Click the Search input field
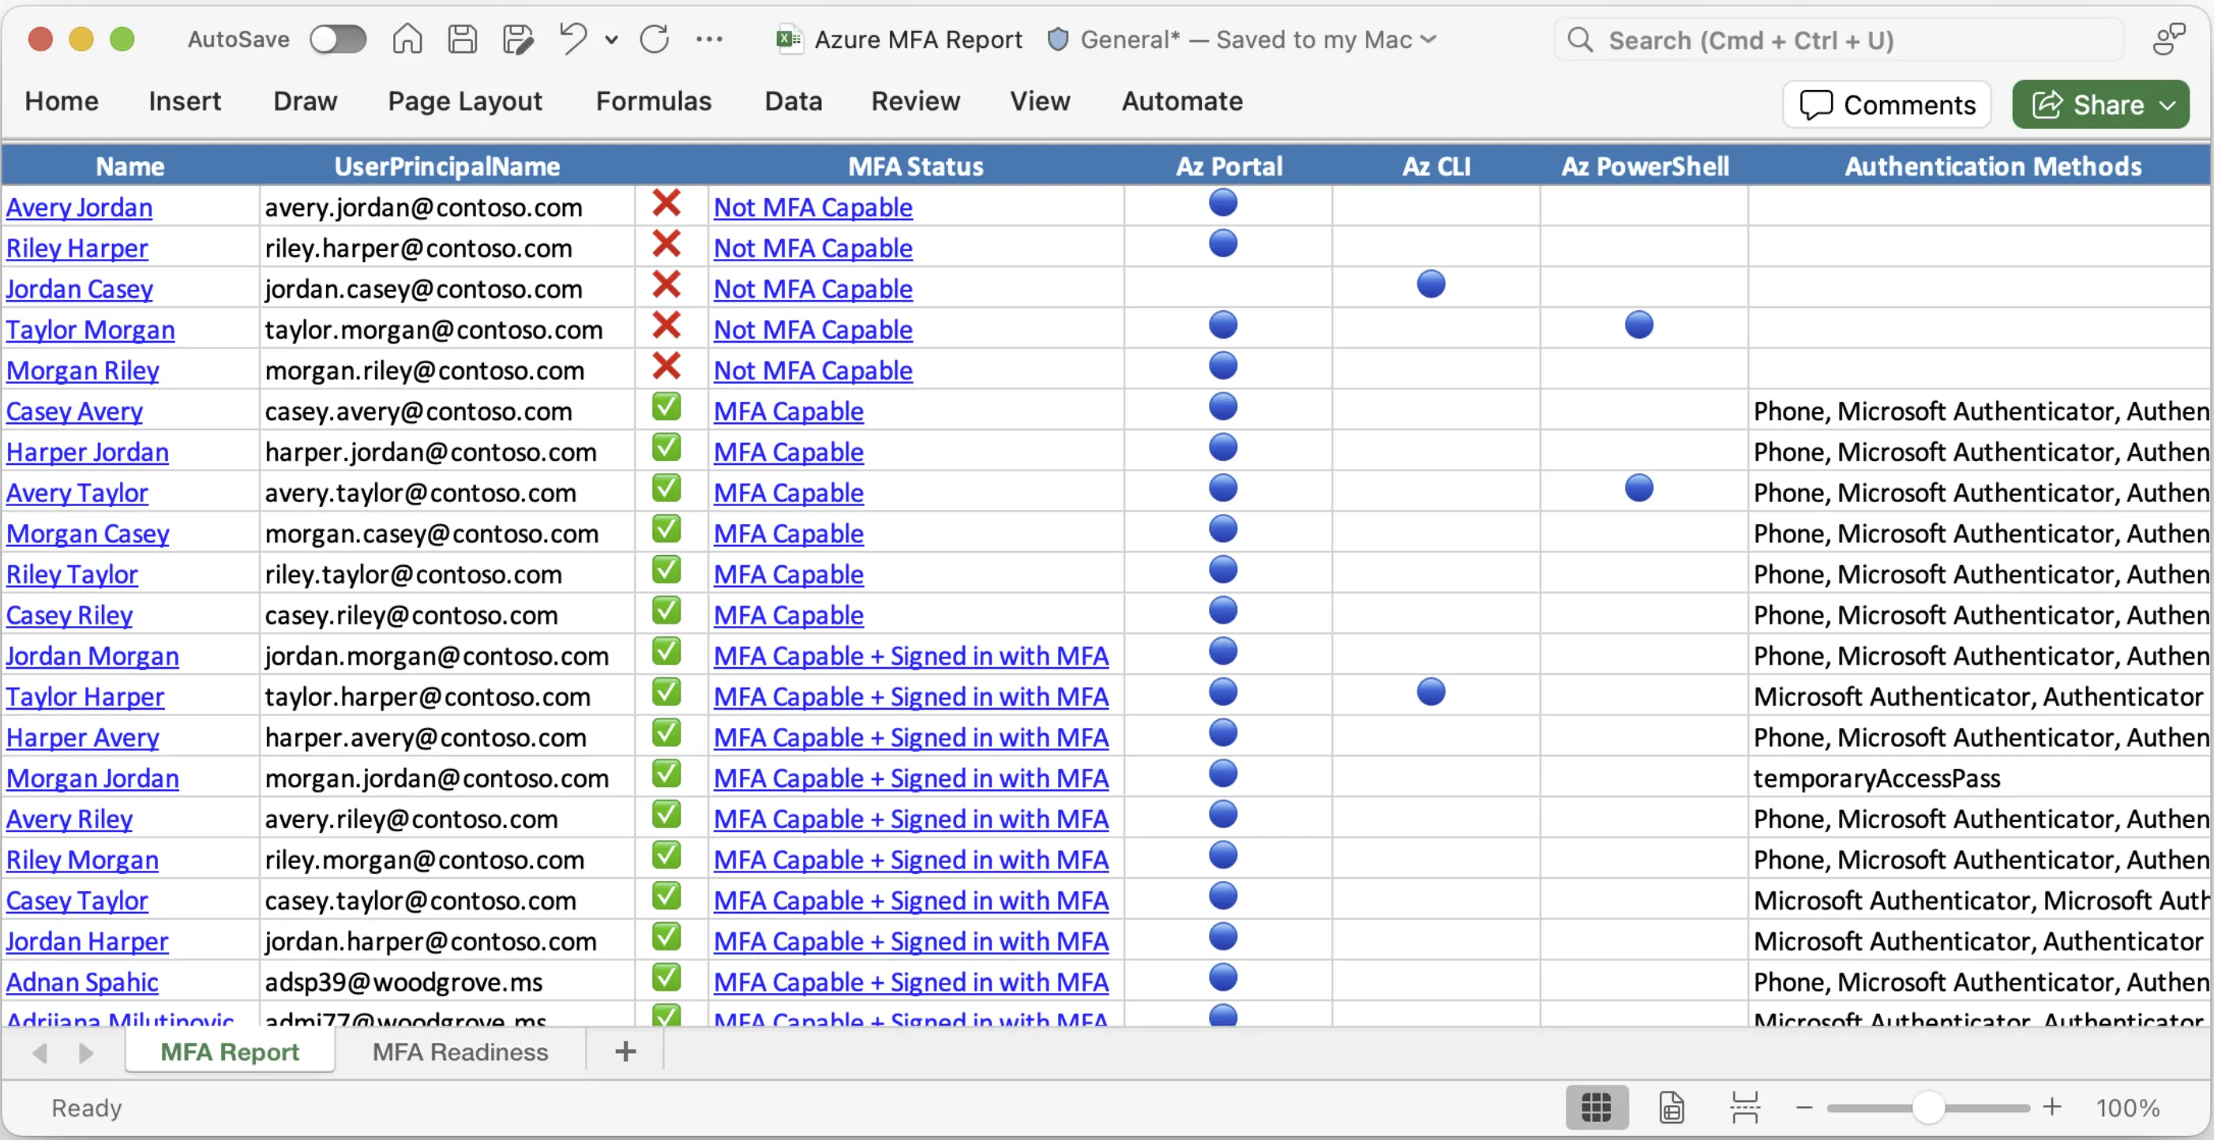 point(1839,39)
